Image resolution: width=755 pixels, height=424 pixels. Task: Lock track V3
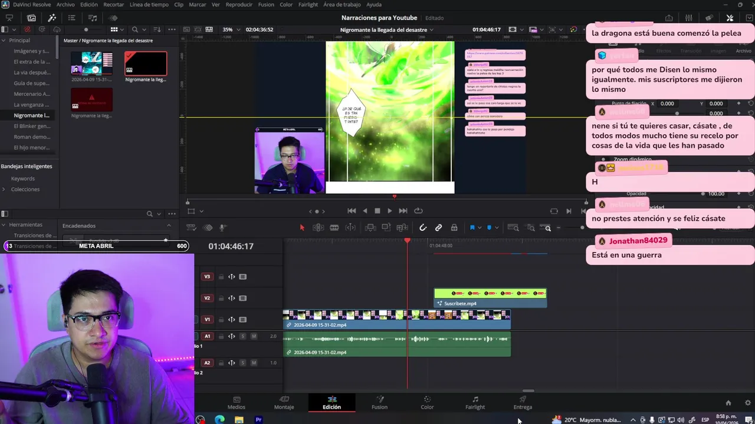[x=221, y=277]
